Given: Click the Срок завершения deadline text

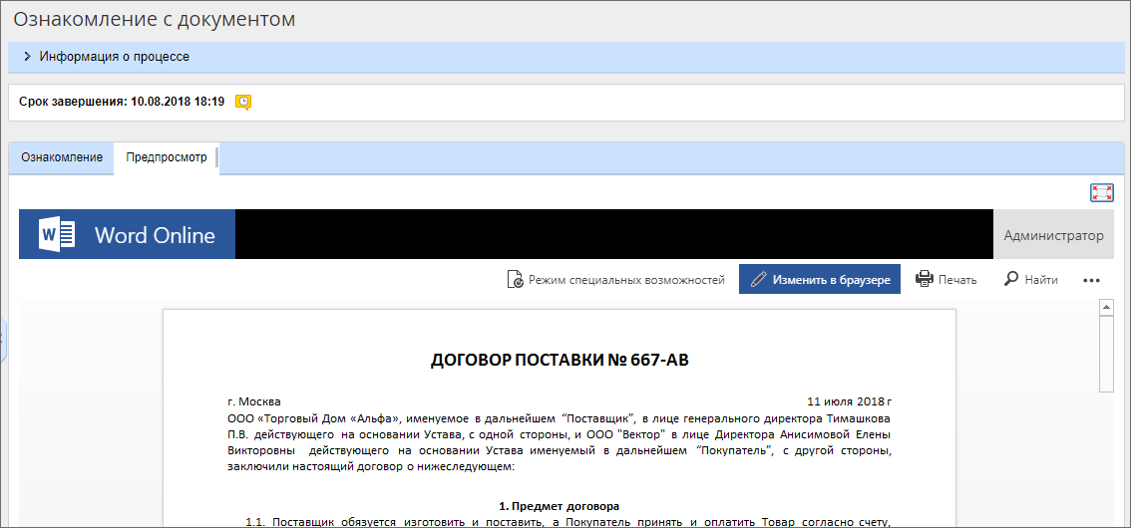Looking at the screenshot, I should [122, 102].
